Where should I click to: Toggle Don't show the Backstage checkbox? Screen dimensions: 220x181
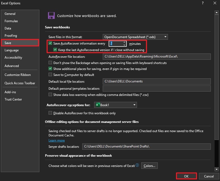(50, 63)
